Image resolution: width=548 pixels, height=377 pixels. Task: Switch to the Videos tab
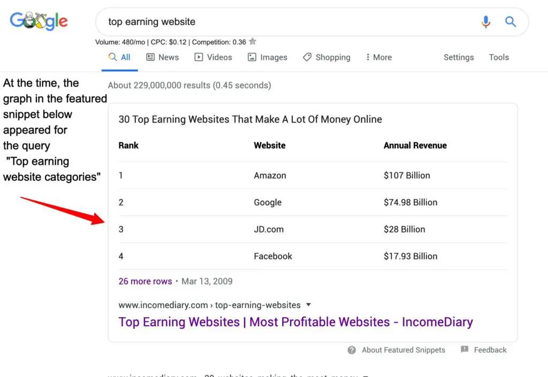[x=213, y=57]
